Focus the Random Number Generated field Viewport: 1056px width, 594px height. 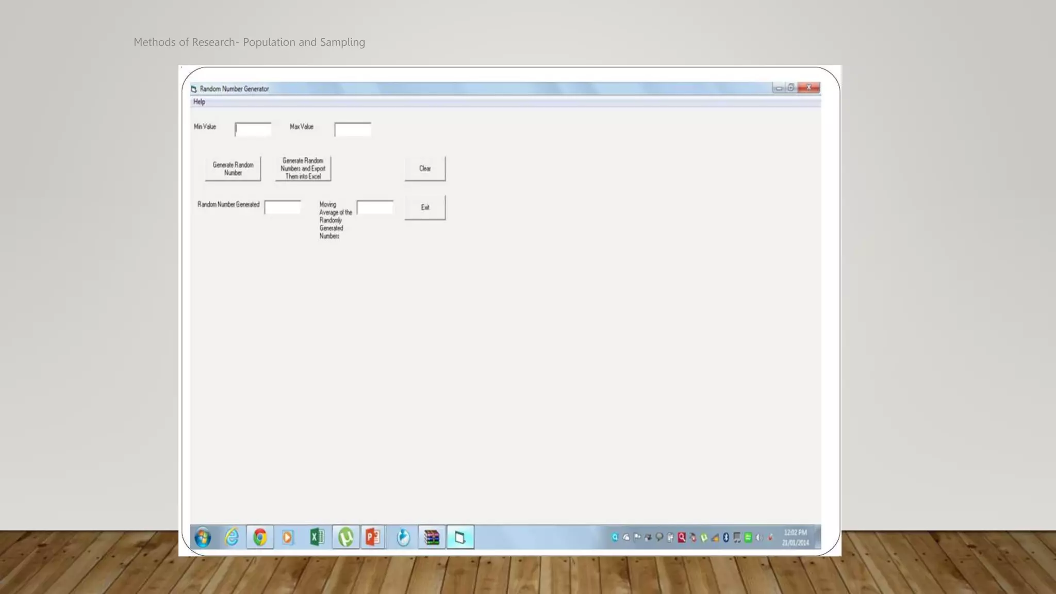click(x=283, y=207)
